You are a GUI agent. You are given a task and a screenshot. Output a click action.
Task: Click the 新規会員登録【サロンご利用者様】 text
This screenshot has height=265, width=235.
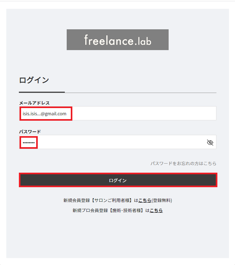point(98,200)
